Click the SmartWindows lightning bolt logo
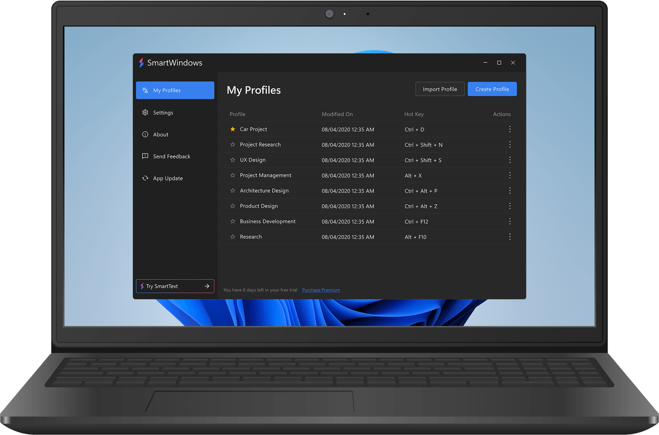The width and height of the screenshot is (659, 435). click(142, 63)
